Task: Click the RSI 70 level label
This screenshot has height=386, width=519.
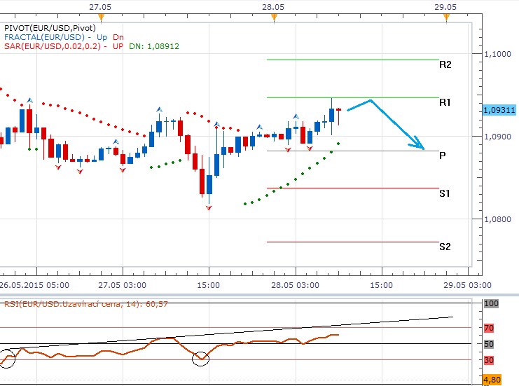Action: click(489, 328)
